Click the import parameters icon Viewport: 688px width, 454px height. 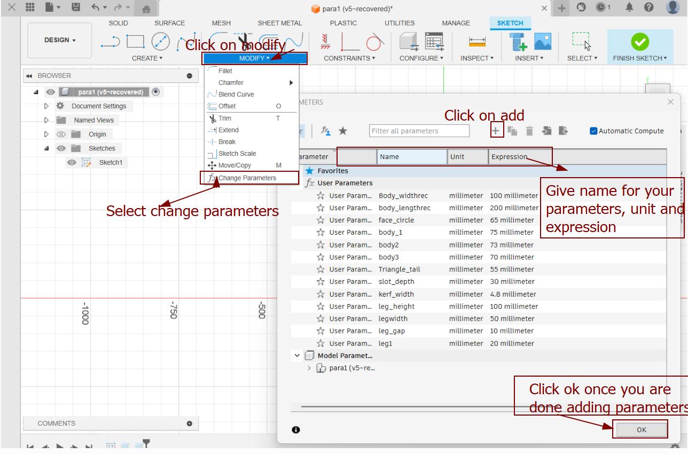click(x=546, y=131)
